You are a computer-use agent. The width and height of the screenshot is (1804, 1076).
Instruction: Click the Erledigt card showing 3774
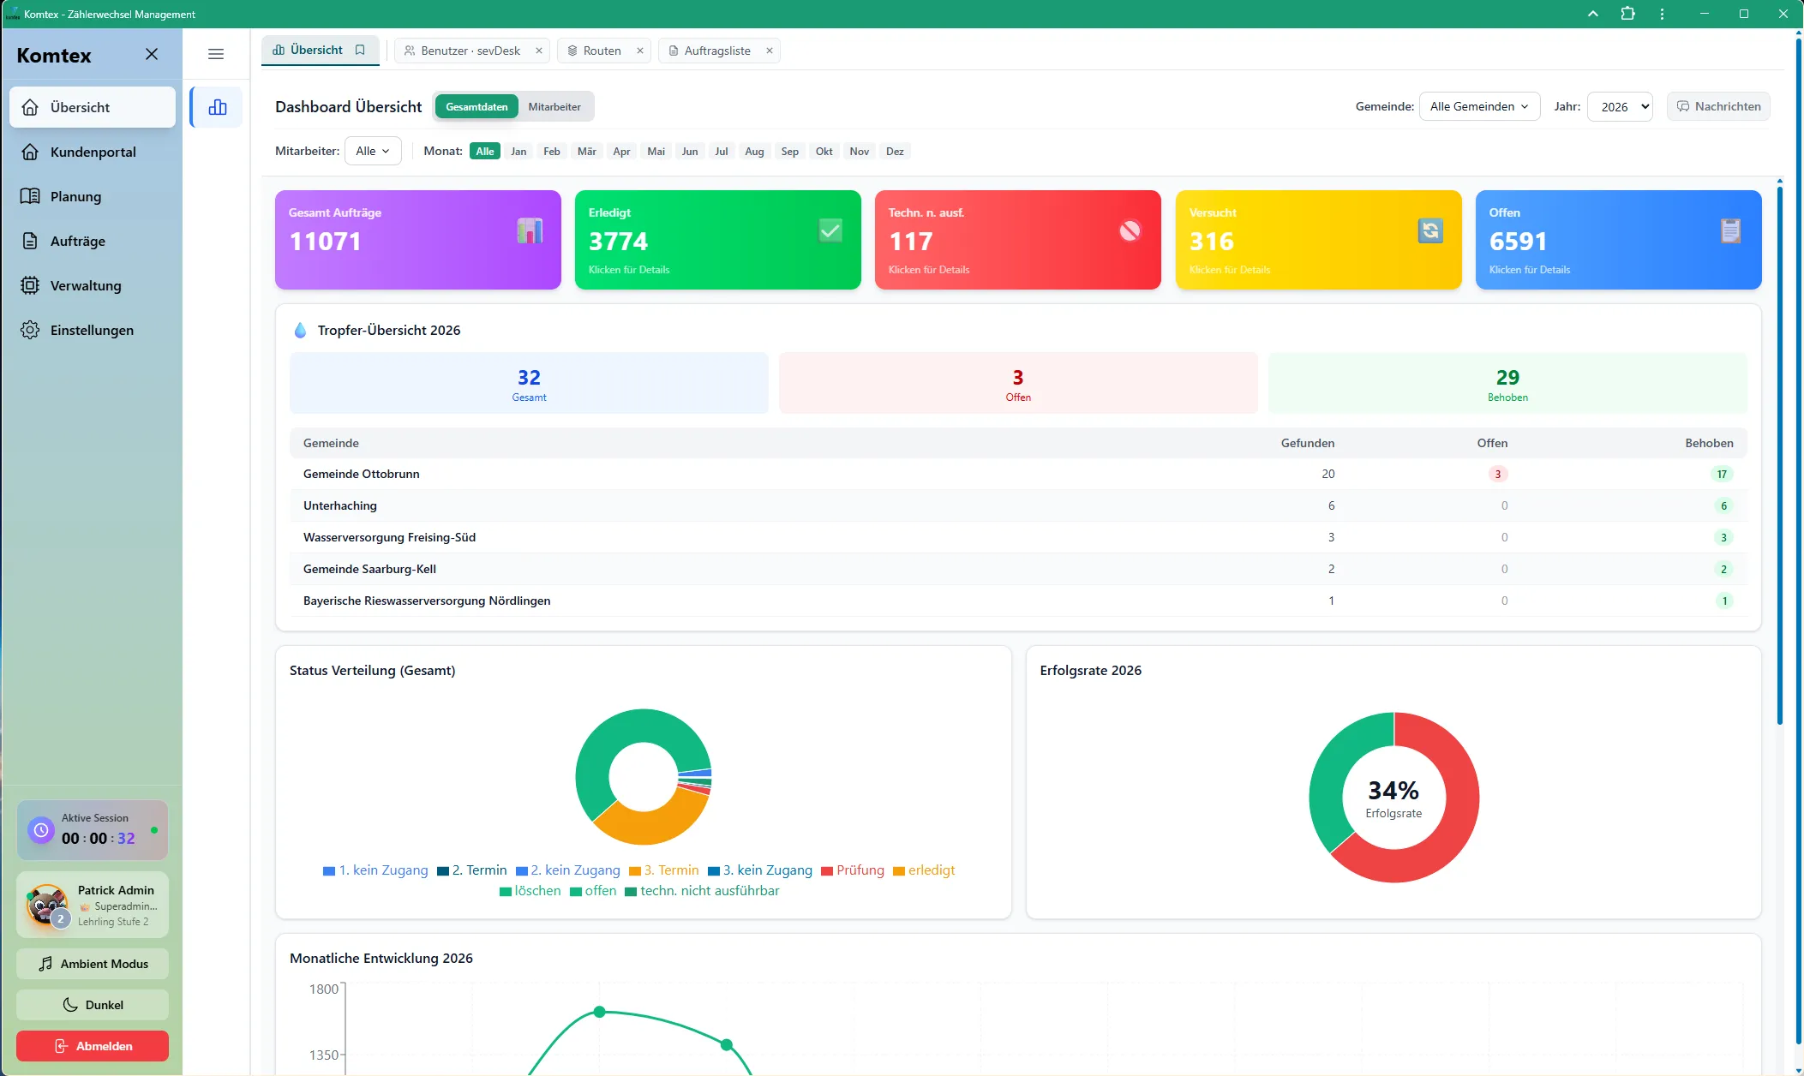point(717,240)
